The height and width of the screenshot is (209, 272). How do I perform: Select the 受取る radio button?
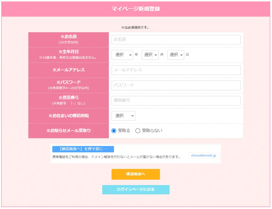pos(114,130)
